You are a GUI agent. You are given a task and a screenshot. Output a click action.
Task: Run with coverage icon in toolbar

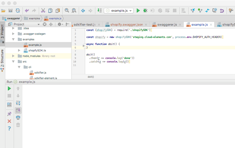point(153,11)
